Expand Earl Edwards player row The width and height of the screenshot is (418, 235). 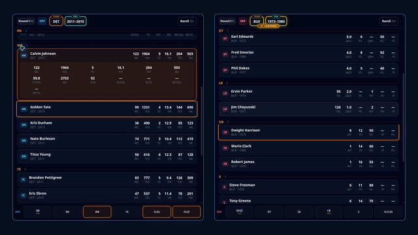click(308, 39)
